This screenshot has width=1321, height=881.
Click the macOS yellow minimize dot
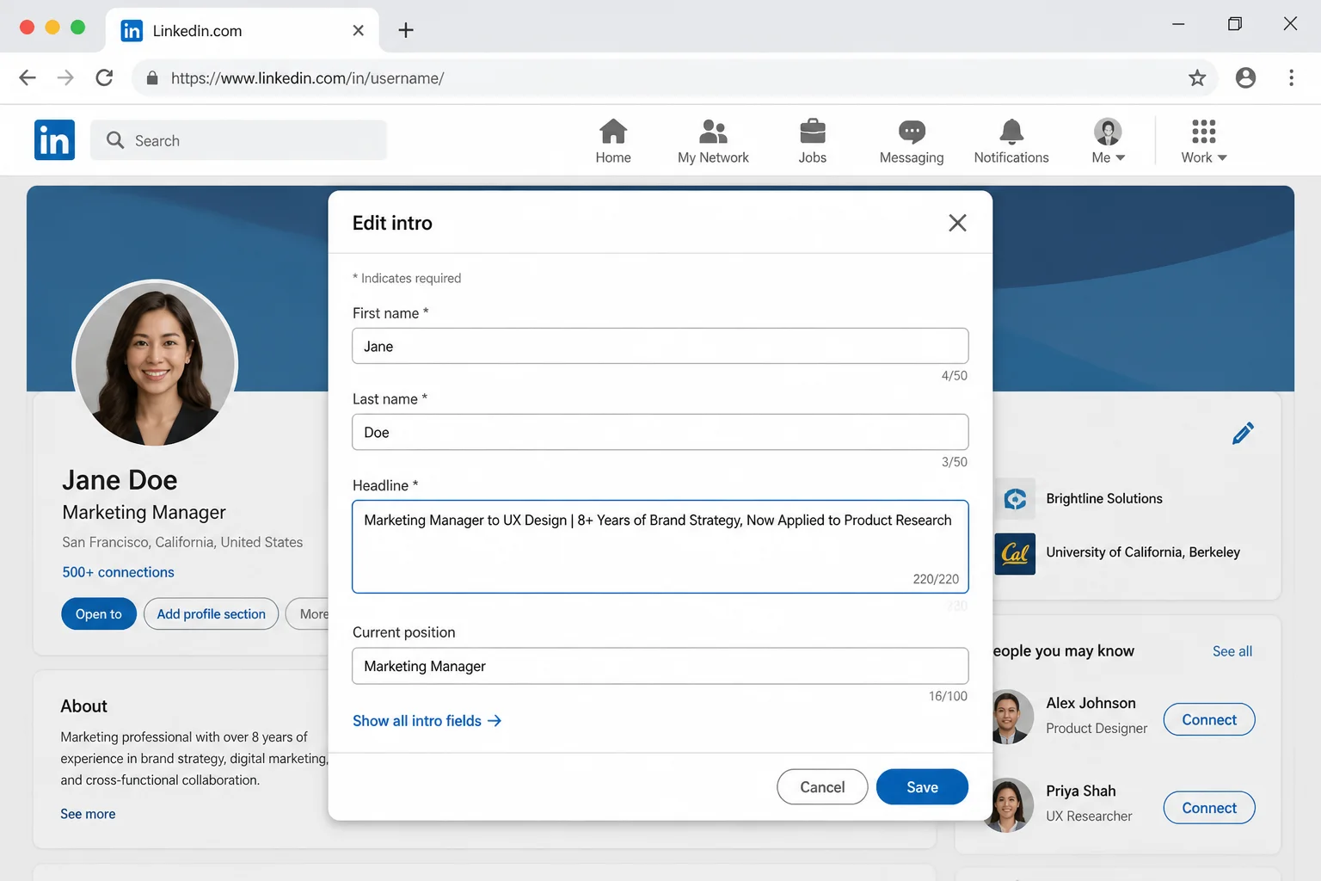52,27
